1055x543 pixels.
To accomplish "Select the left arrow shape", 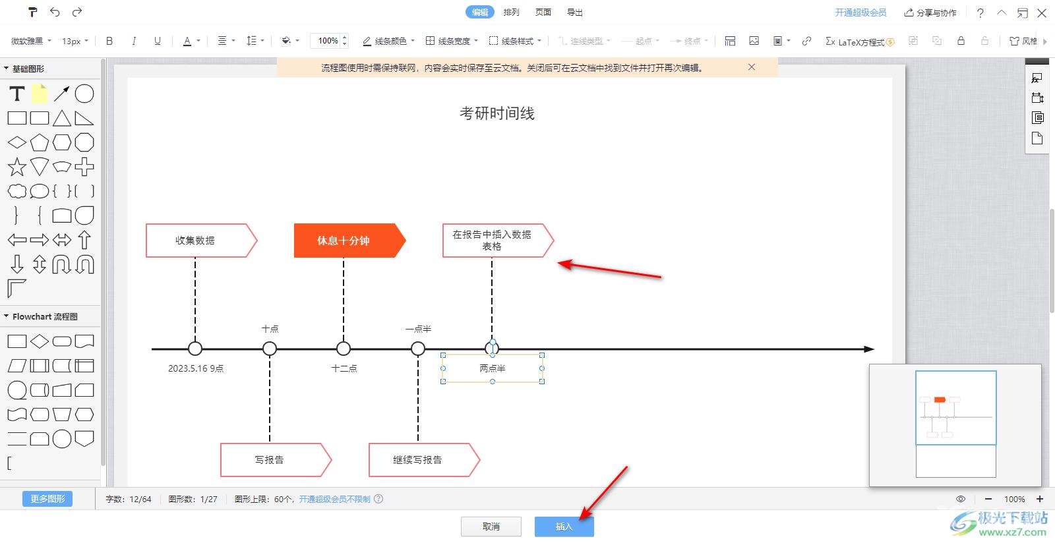I will tap(17, 240).
